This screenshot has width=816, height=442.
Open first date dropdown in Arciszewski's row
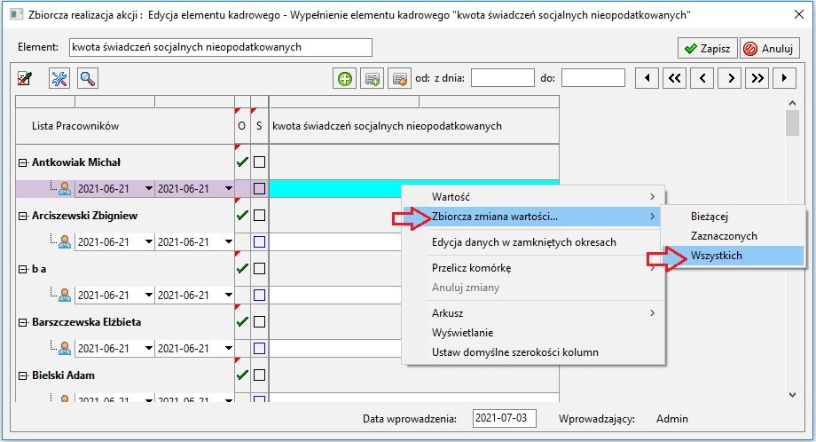[149, 241]
